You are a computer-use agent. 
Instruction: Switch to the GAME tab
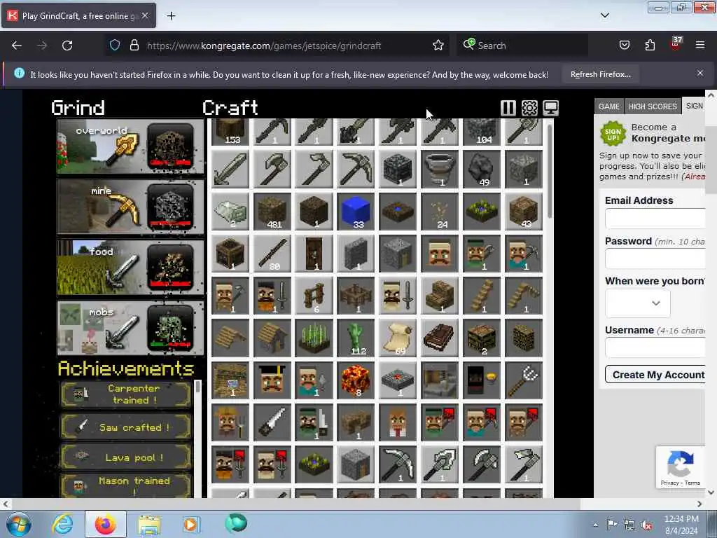pyautogui.click(x=608, y=106)
